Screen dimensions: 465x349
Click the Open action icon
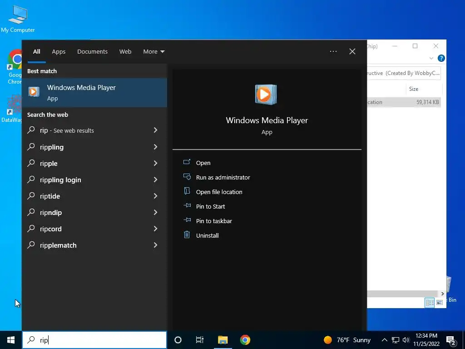[x=187, y=162]
